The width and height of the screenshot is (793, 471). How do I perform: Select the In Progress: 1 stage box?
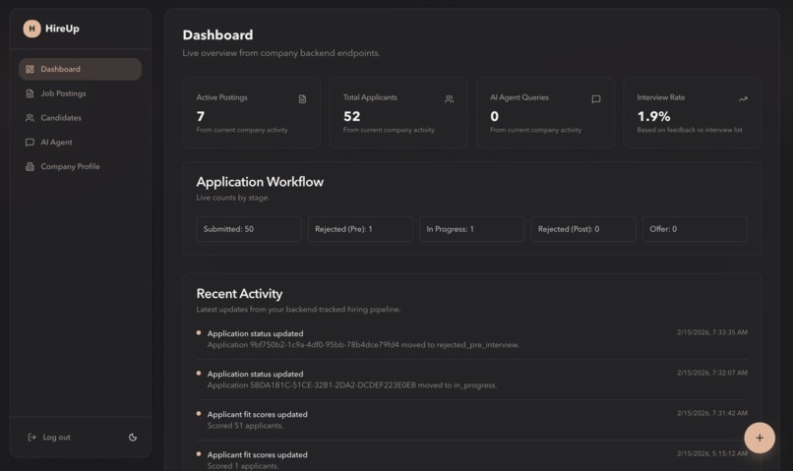[x=472, y=229]
